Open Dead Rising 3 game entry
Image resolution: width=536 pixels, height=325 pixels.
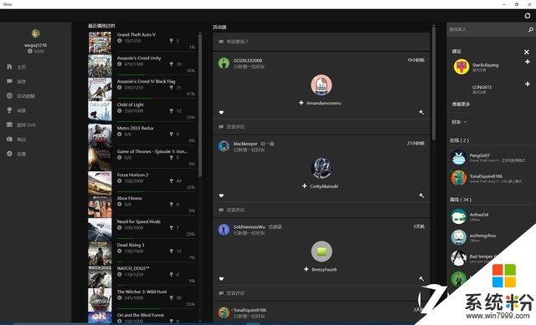pyautogui.click(x=142, y=253)
